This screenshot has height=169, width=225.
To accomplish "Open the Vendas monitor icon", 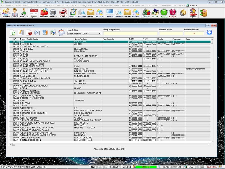I will click(110, 13).
